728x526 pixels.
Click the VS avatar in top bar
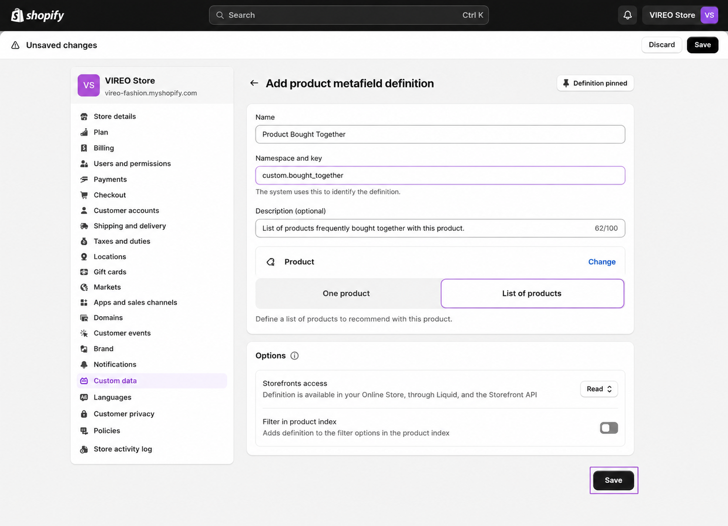pyautogui.click(x=709, y=15)
